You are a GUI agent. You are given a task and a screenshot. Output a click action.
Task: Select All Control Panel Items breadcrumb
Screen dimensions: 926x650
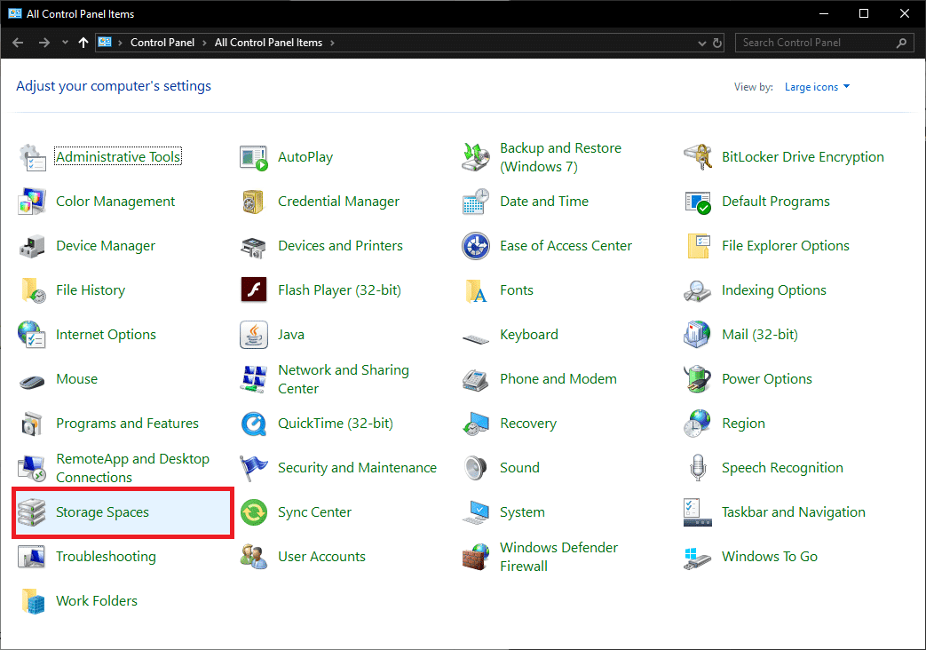pos(269,43)
